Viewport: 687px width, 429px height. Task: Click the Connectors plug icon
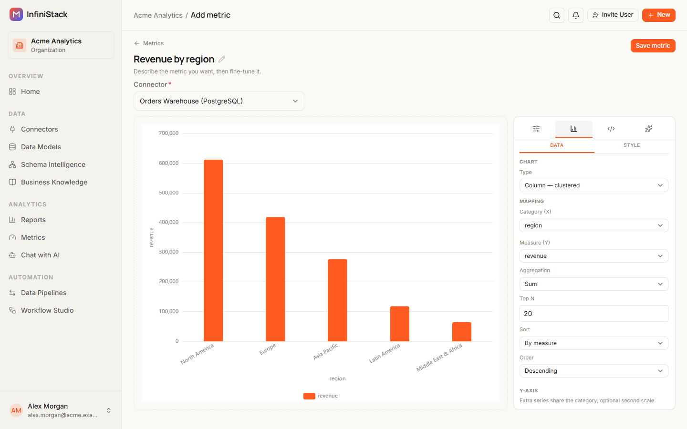tap(12, 129)
